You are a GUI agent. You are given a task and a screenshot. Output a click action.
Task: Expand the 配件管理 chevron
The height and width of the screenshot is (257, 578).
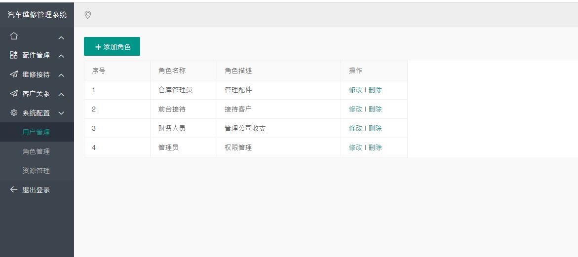(x=61, y=56)
